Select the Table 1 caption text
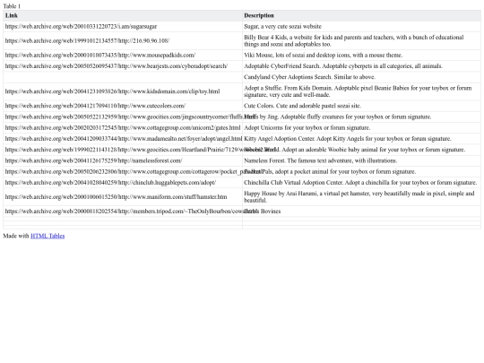Viewport: 484px width, 363px height. click(12, 6)
